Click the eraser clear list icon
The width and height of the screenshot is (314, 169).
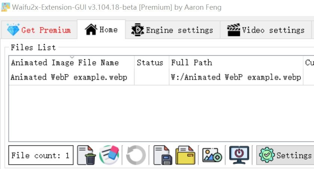pos(109,155)
